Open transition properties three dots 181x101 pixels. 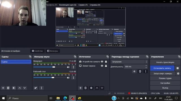pos(146,72)
